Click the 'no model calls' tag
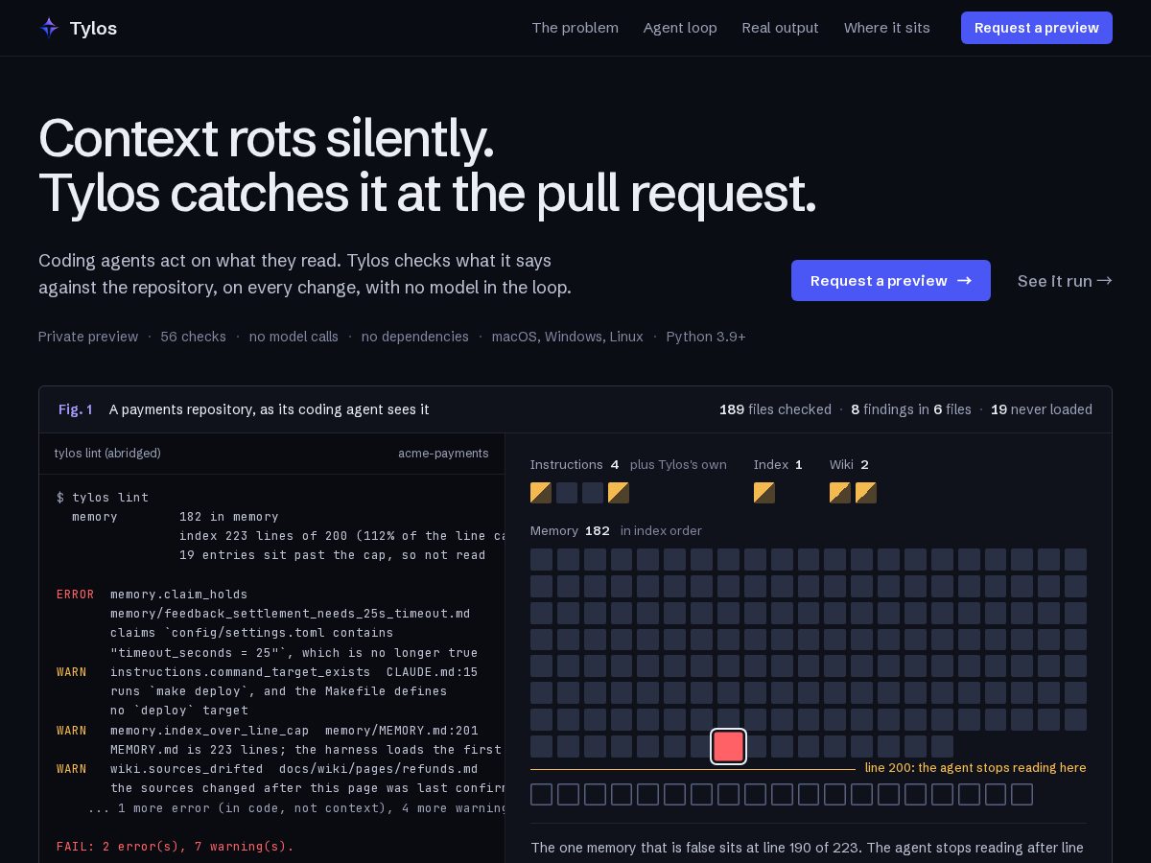This screenshot has width=1151, height=863. coord(294,337)
